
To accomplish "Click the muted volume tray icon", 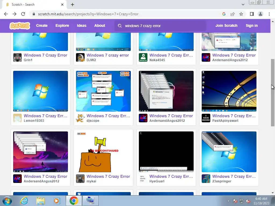I will [248, 201].
